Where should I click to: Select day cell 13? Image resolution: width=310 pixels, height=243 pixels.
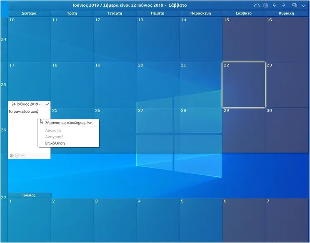click(158, 40)
